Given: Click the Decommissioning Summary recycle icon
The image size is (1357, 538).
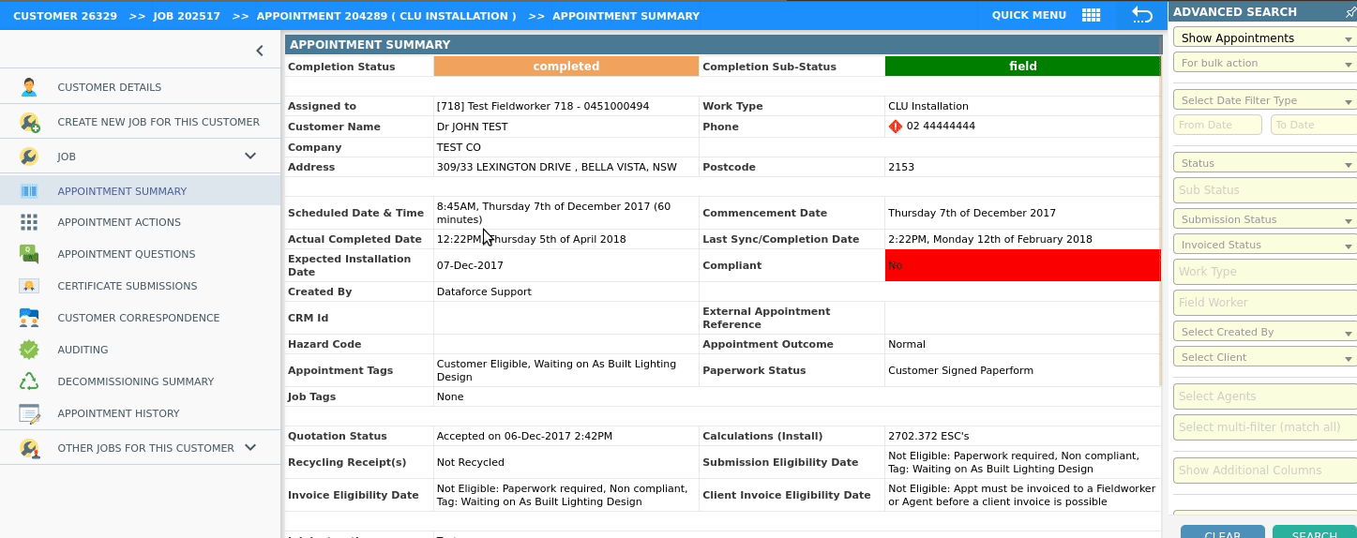Looking at the screenshot, I should click(x=29, y=381).
